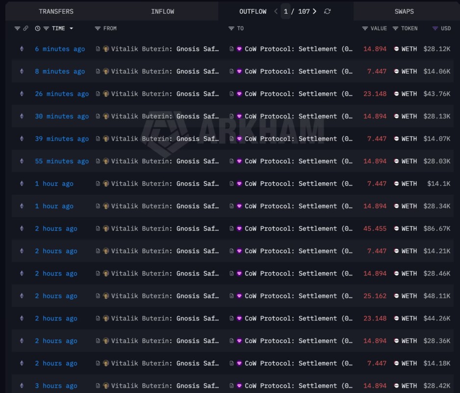Open the TO column filter
The image size is (460, 393).
(231, 28)
